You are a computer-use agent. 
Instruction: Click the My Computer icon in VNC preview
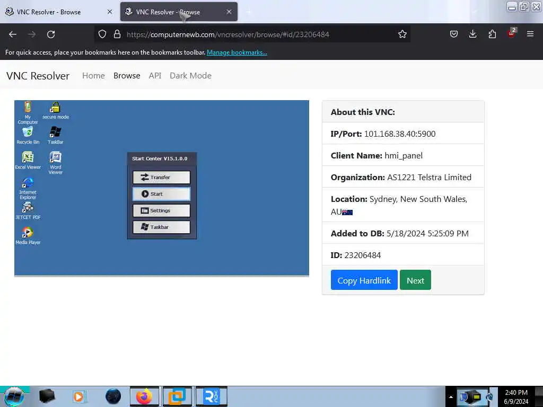click(28, 112)
